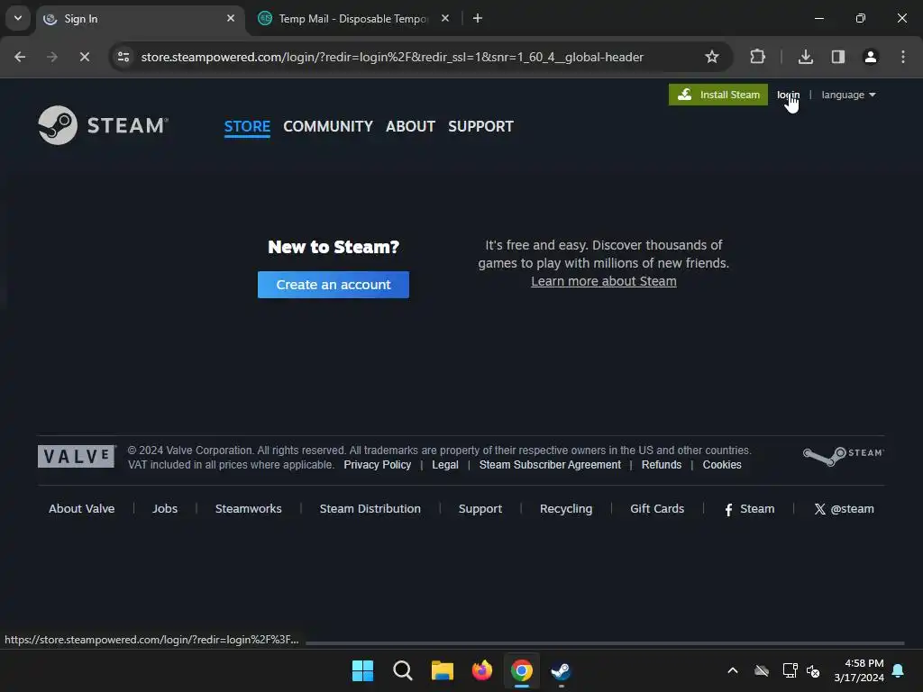Open the Jobs footer link
Viewport: 923px width, 692px height.
[165, 508]
